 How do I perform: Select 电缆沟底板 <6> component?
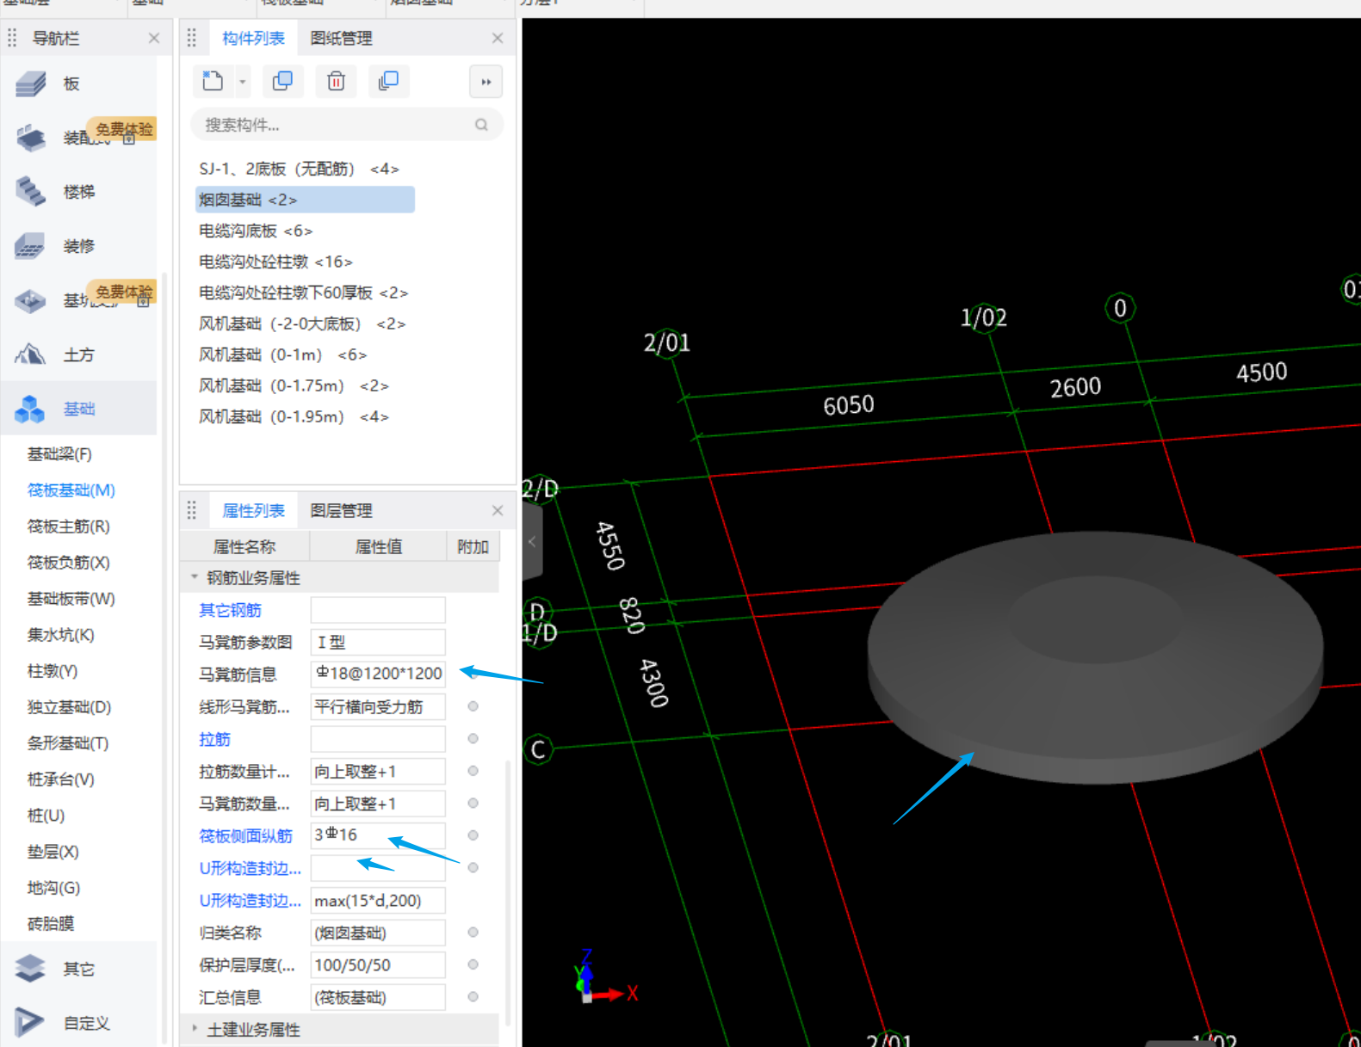point(256,231)
